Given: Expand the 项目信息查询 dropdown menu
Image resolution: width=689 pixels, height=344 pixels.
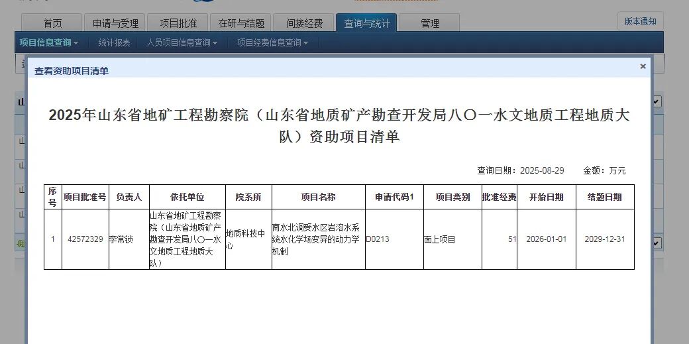Looking at the screenshot, I should pyautogui.click(x=48, y=42).
